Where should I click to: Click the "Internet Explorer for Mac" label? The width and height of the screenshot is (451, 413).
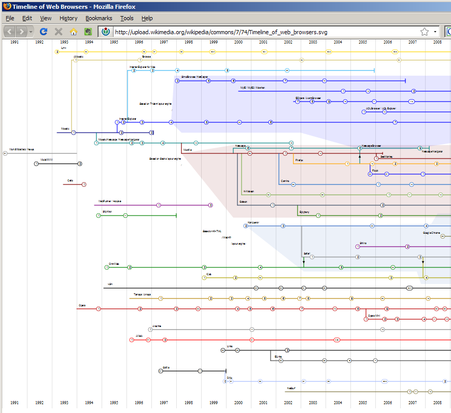[143, 67]
